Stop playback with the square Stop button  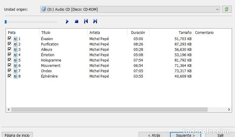pyautogui.click(x=76, y=22)
